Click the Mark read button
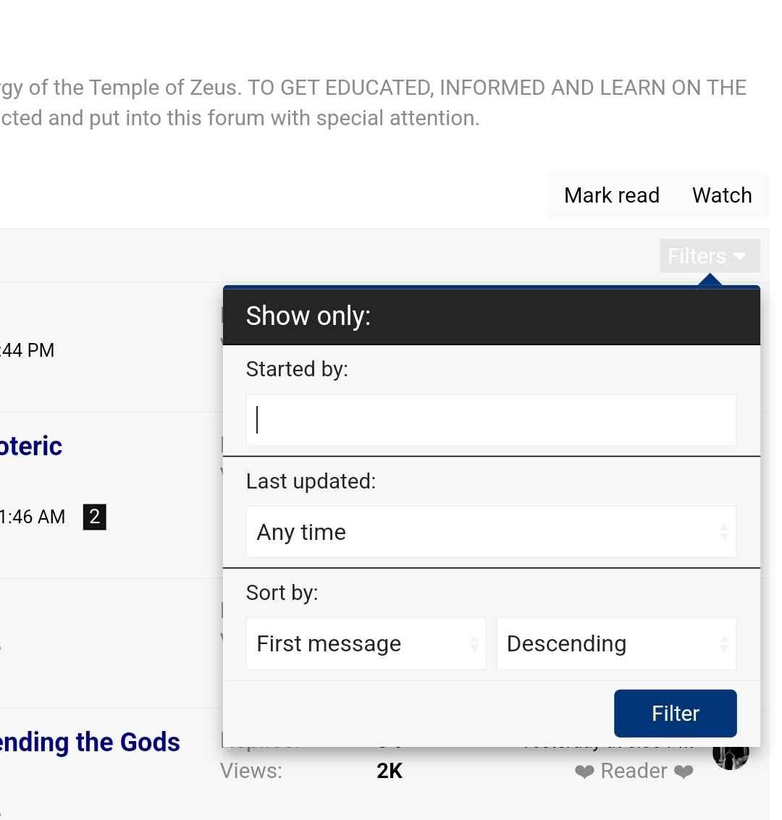 611,195
